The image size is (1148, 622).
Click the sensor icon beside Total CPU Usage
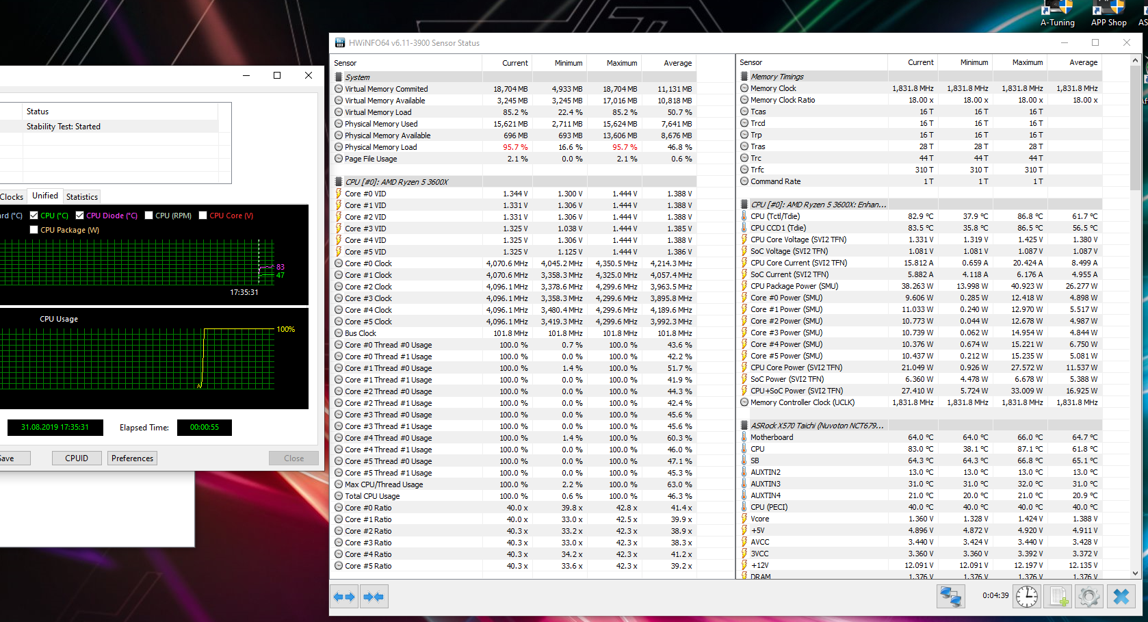click(339, 496)
